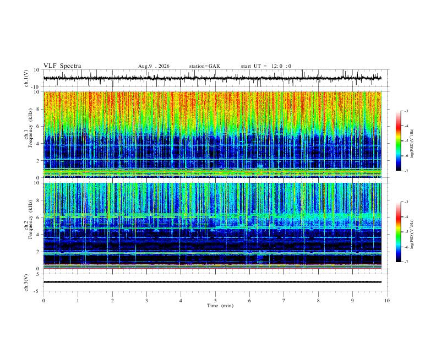Click the upper ch.1 PSD color bar
Viewport: 436px width, 337px height.
click(x=398, y=141)
